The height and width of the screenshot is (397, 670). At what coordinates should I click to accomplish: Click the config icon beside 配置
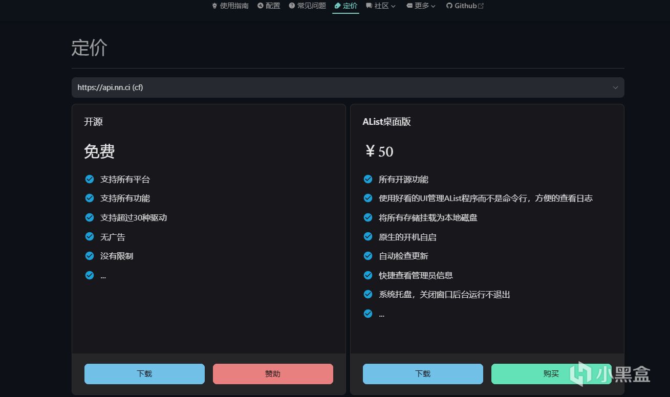click(260, 6)
